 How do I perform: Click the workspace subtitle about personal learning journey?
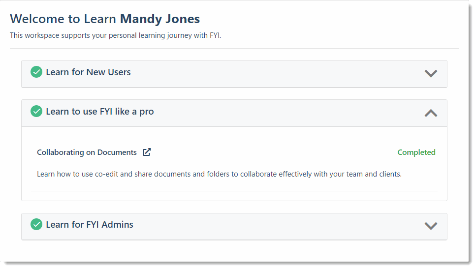coord(115,35)
